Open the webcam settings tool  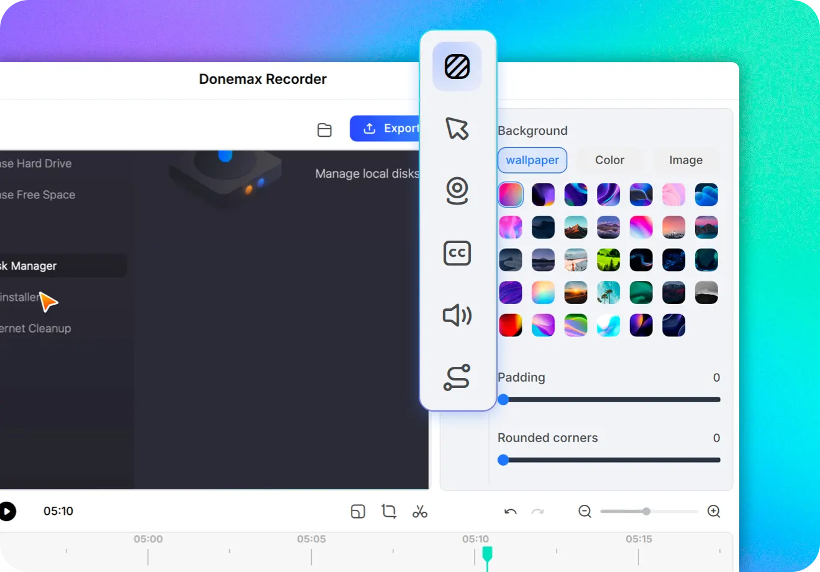(x=457, y=191)
